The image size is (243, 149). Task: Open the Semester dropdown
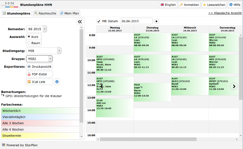click(36, 29)
